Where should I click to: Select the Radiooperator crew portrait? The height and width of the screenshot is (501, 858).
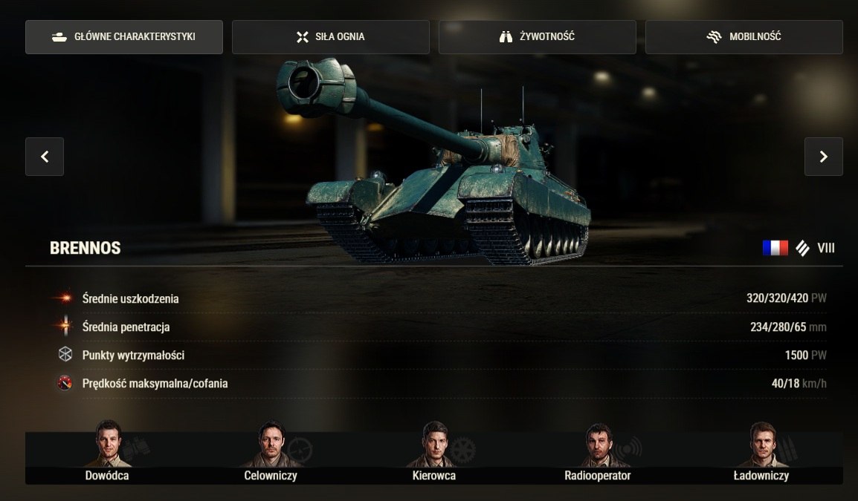pyautogui.click(x=598, y=445)
